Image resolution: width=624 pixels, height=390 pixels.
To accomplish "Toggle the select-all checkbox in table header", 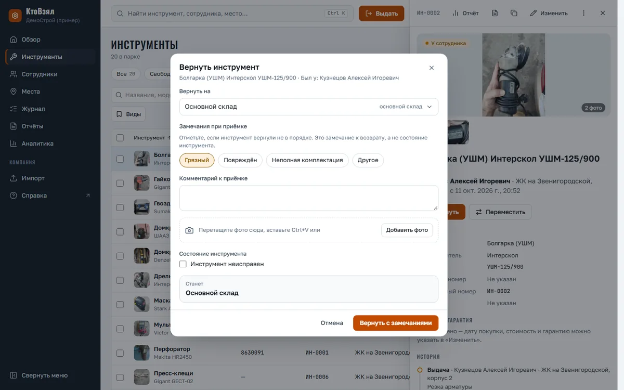I will pos(120,138).
